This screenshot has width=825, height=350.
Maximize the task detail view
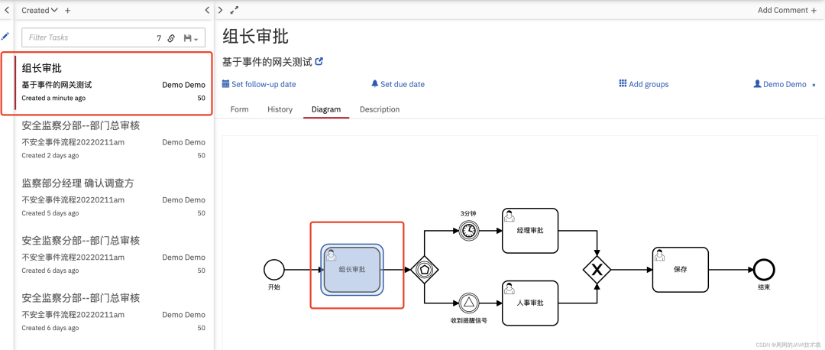click(235, 10)
